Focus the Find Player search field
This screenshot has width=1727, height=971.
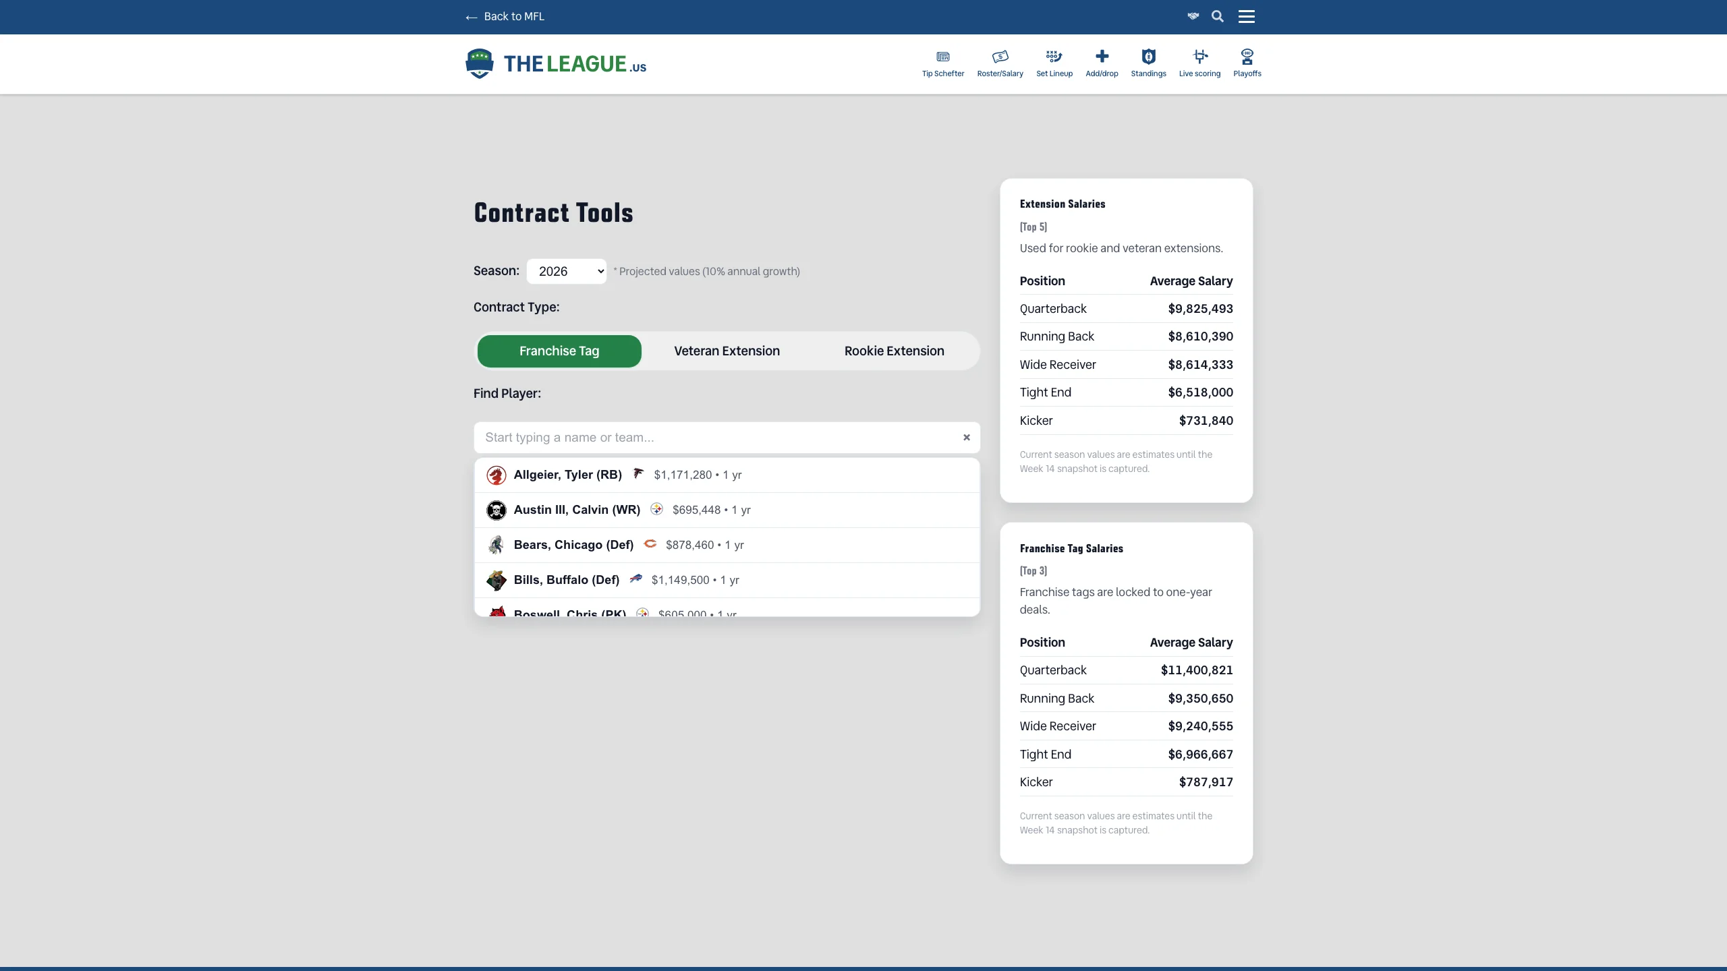(727, 438)
